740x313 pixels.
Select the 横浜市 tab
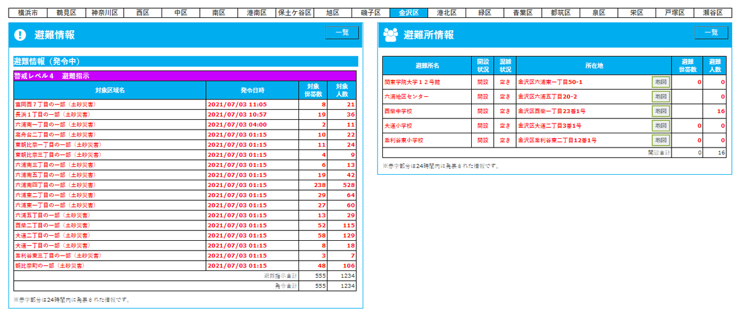tap(27, 12)
